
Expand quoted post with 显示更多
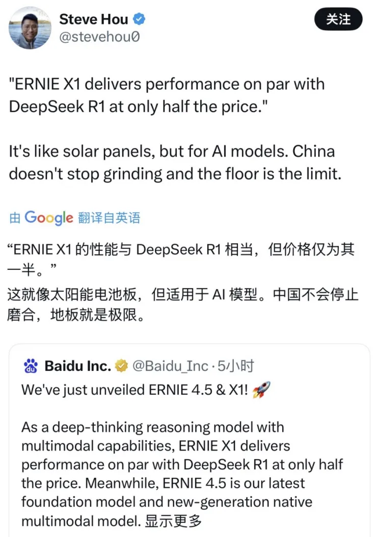(173, 521)
